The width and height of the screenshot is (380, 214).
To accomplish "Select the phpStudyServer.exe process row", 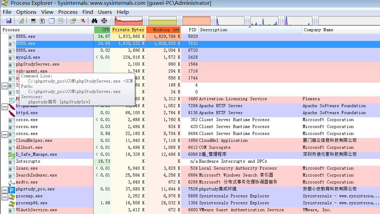I will coord(190,64).
